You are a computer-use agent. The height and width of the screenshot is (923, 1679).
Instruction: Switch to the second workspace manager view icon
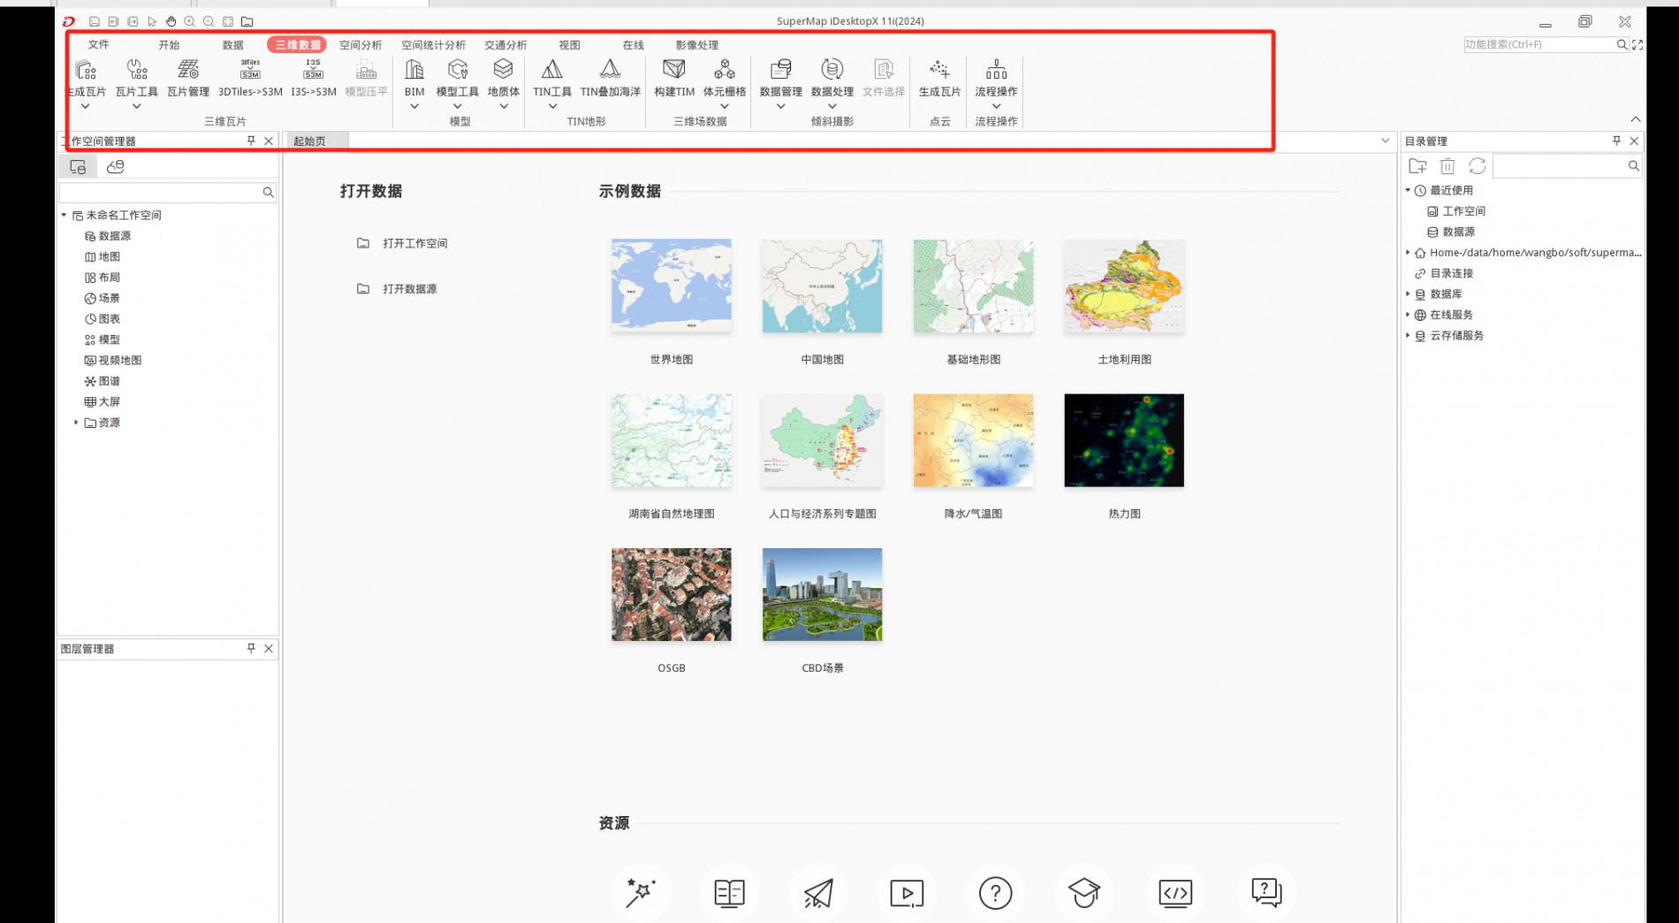coord(116,166)
